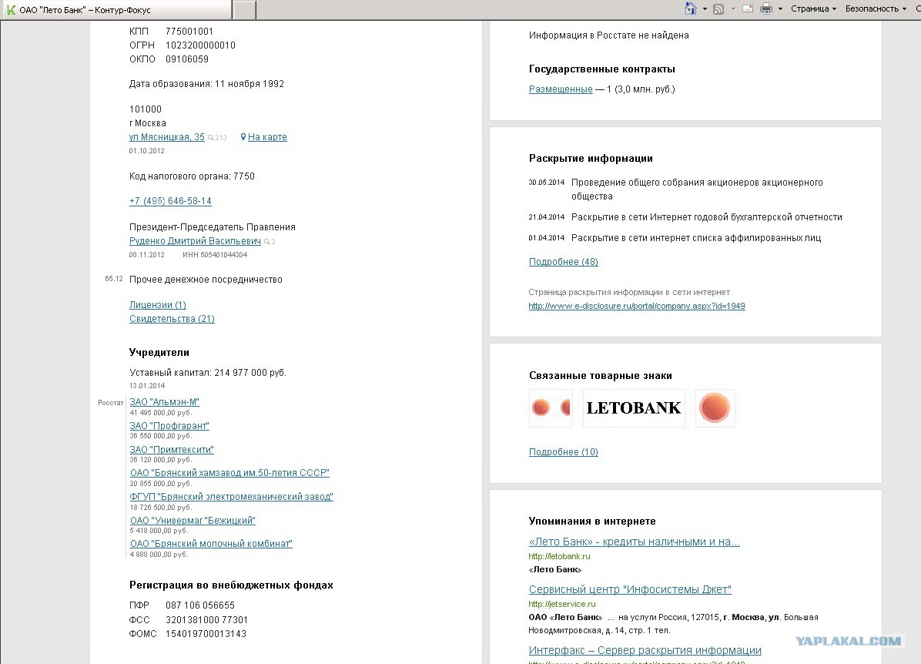Click ФСС number 3201381000 77301
921x664 pixels.
coord(206,620)
